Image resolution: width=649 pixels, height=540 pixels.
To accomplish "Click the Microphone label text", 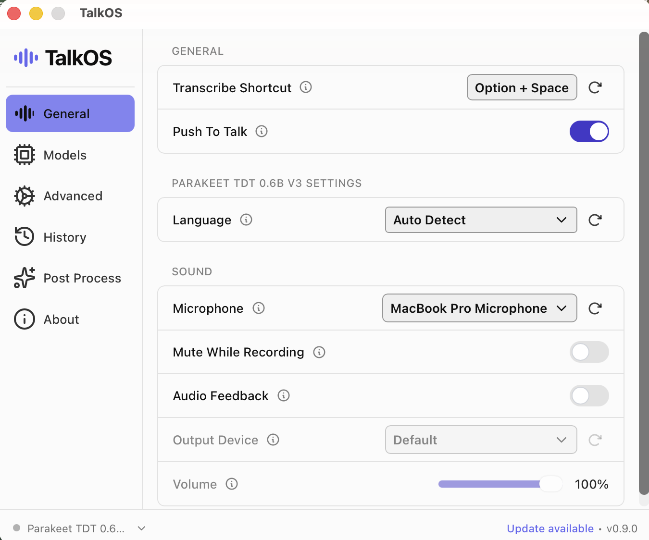I will (208, 308).
